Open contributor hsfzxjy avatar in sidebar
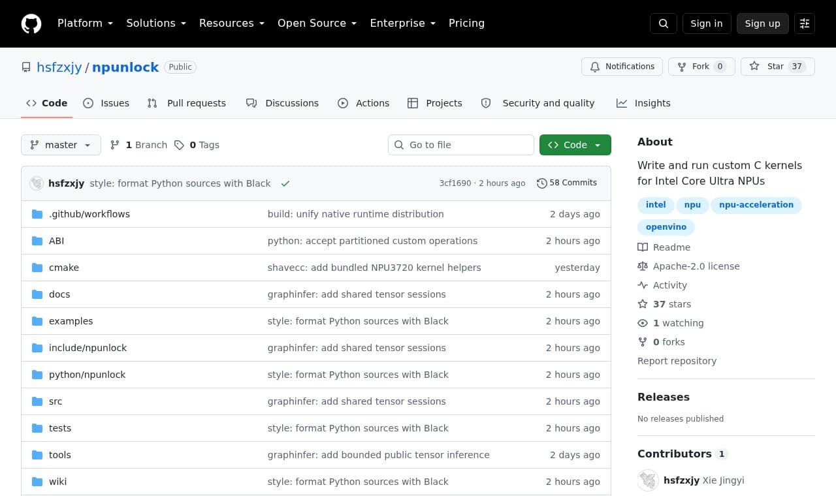Image resolution: width=836 pixels, height=496 pixels. (x=648, y=480)
